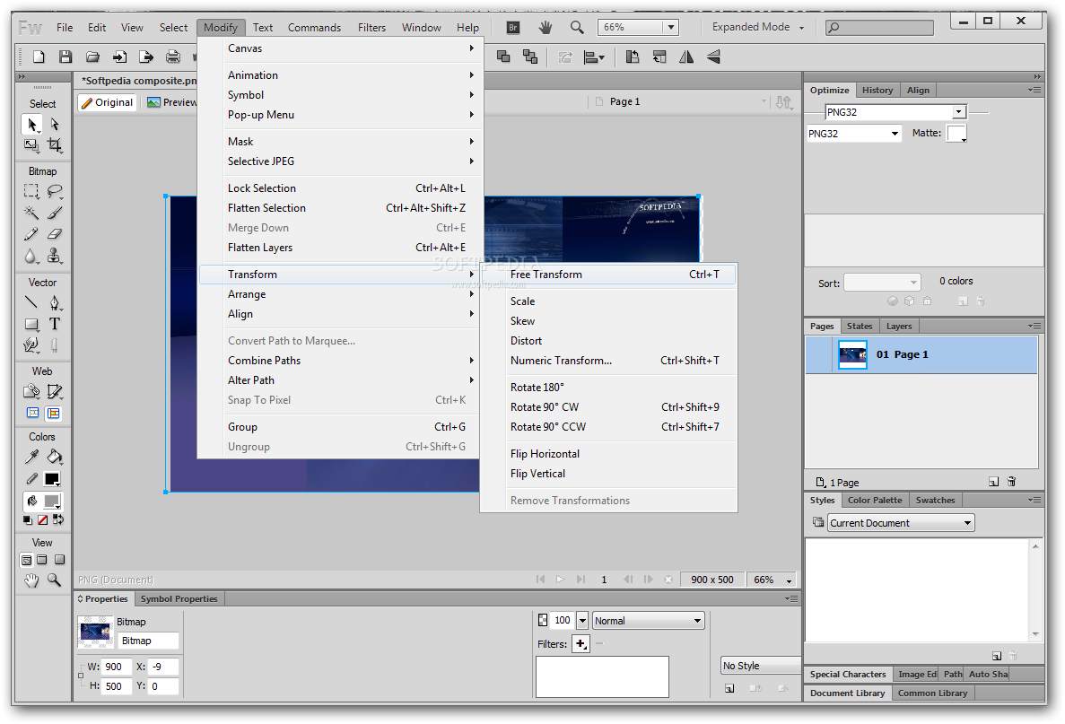Select the Rubber Stamp tool
The height and width of the screenshot is (724, 1065).
(x=55, y=256)
